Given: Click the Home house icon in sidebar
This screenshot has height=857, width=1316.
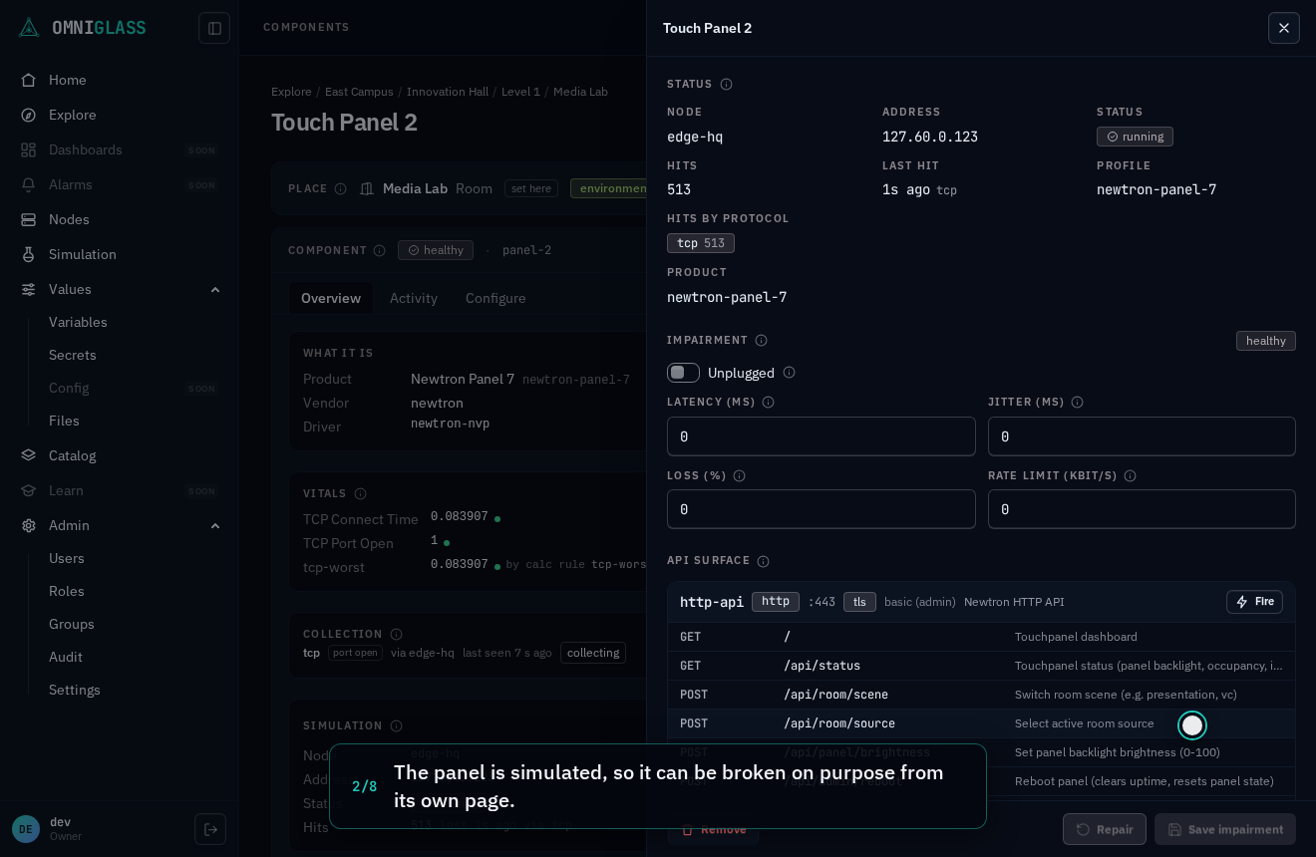Looking at the screenshot, I should coord(29,80).
